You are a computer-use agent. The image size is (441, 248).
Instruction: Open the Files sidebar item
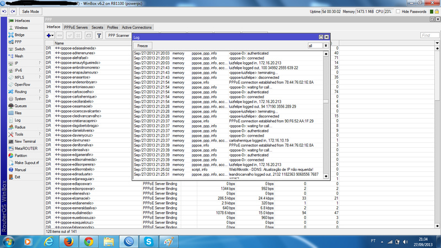tap(18, 113)
